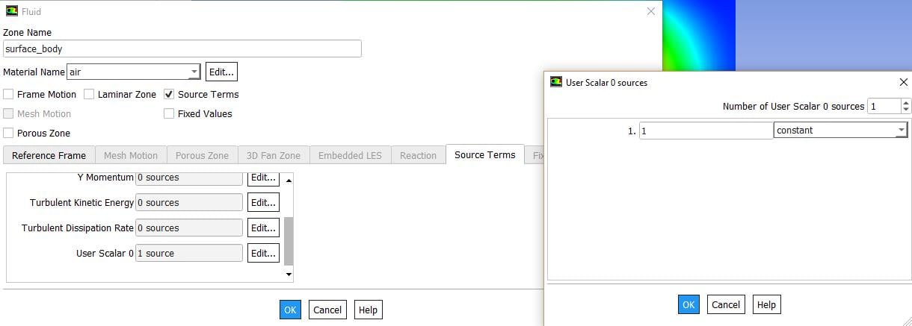Click the User Scalar 0 1 source field
Screen dimensions: 912x326
(x=189, y=254)
